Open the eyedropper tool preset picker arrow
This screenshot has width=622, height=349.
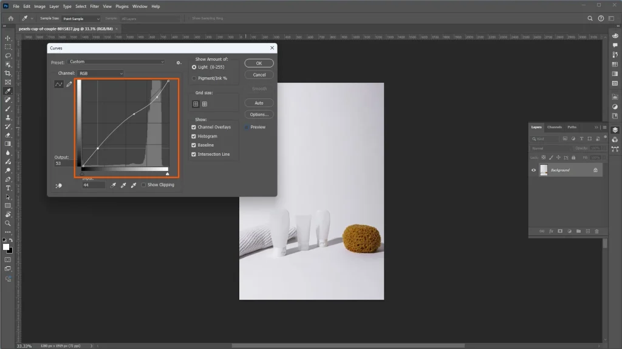[32, 18]
